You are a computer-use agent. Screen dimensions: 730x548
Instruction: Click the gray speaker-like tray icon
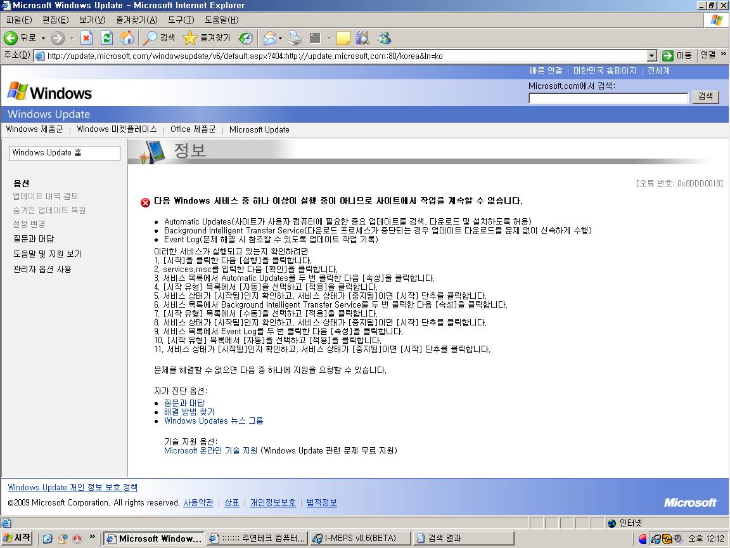tap(678, 538)
